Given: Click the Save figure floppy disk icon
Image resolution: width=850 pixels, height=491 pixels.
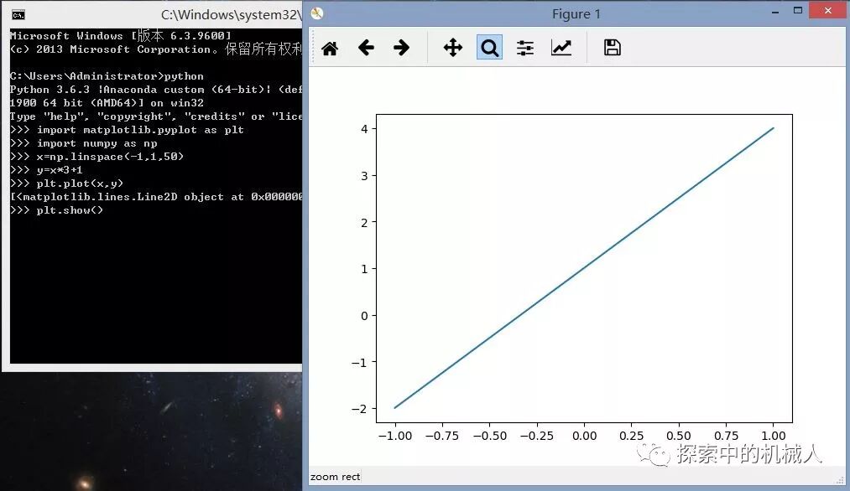Looking at the screenshot, I should [612, 48].
